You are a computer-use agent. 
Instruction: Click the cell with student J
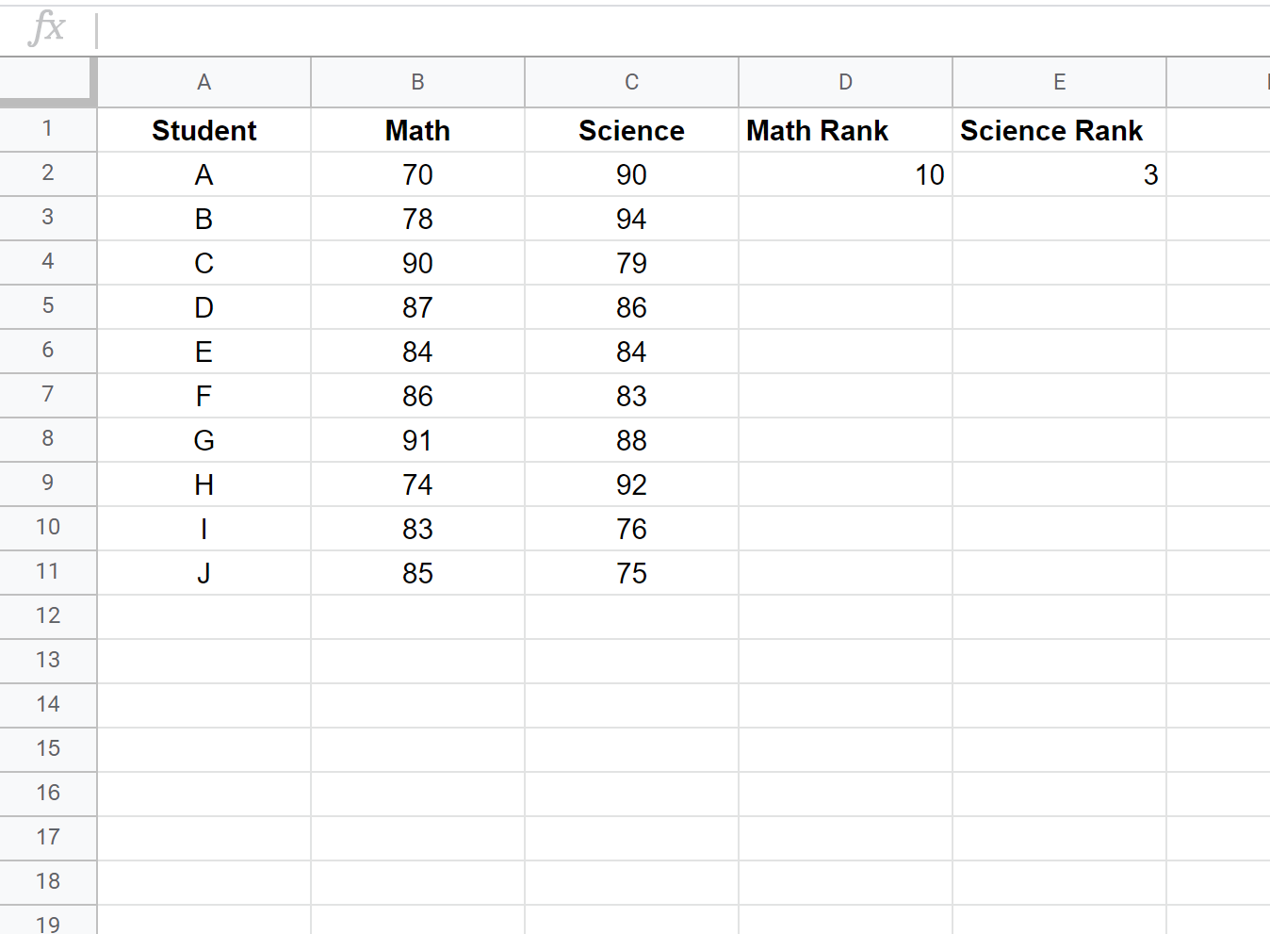click(204, 573)
